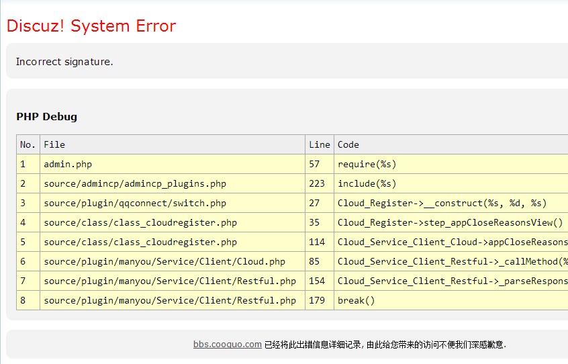Select class_cloudregister.php cell in row 4
The height and width of the screenshot is (364, 568).
173,222
